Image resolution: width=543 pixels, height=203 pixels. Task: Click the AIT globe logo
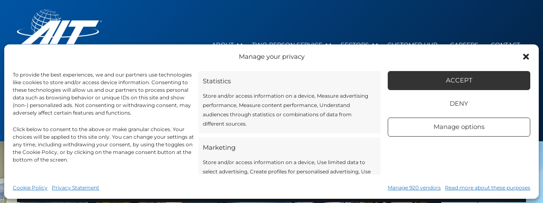pyautogui.click(x=58, y=27)
